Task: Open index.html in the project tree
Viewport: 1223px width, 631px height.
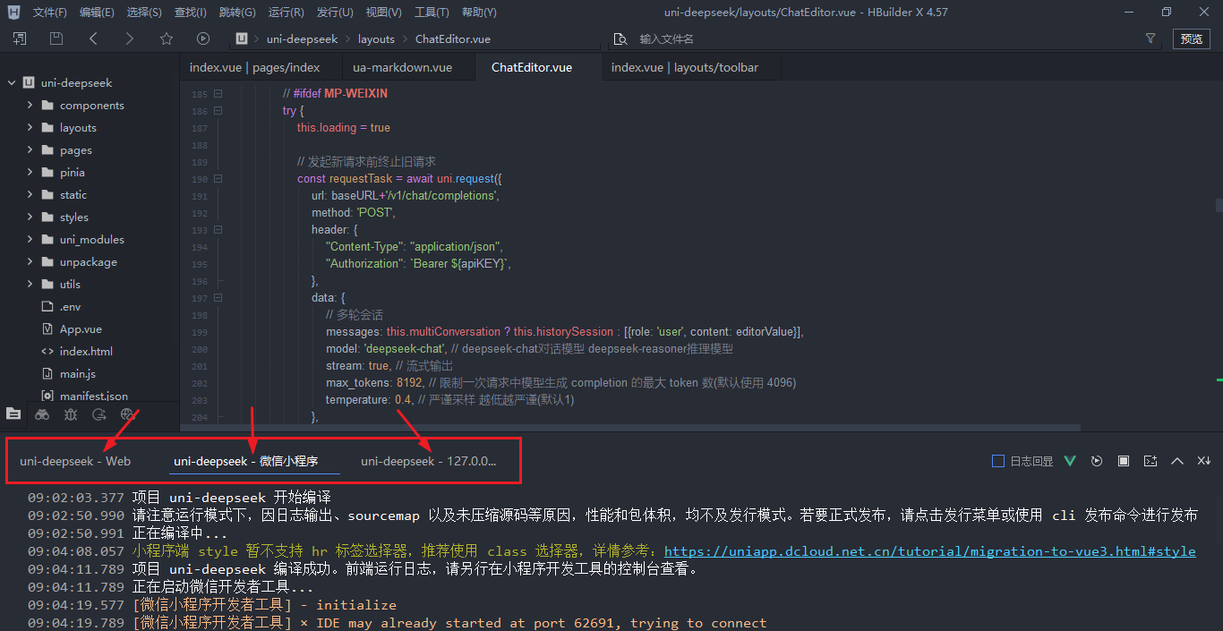Action: pos(86,351)
